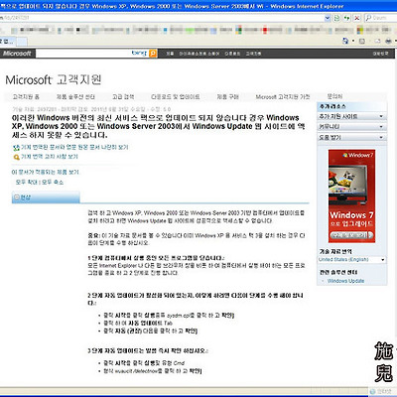Click the Windows Update related solution link
The width and height of the screenshot is (397, 397).
[345, 281]
